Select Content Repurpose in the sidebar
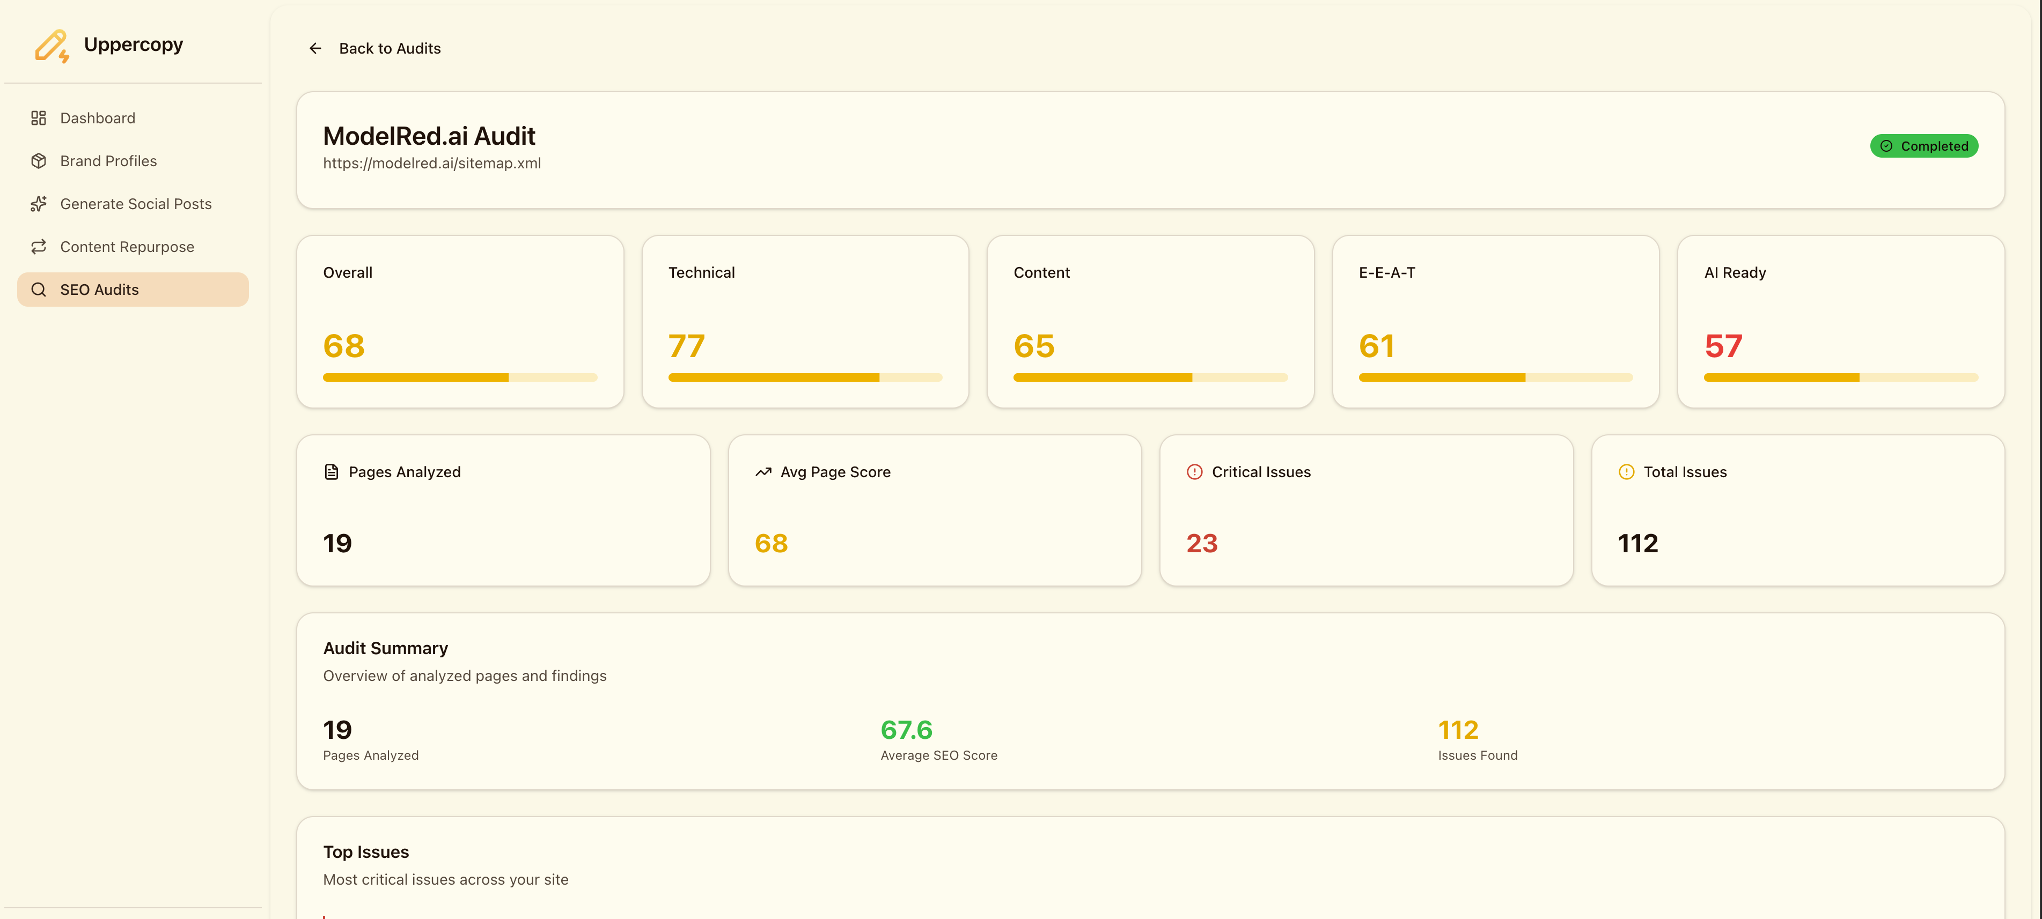 [127, 247]
